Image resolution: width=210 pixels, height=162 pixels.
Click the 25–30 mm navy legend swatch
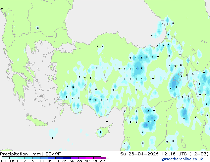click(67, 158)
